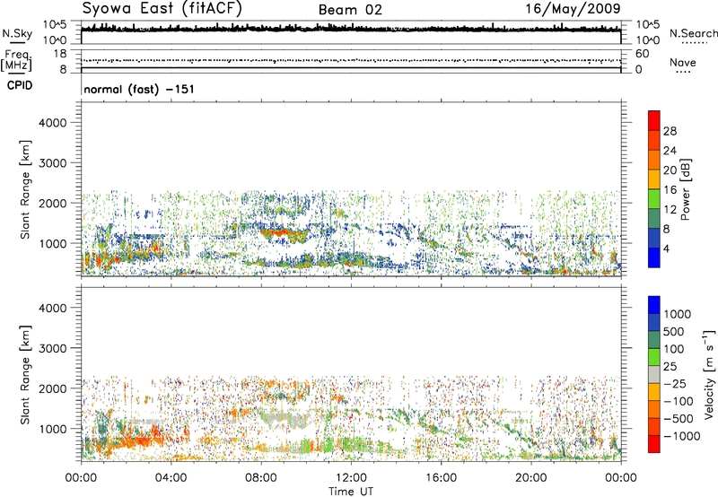The width and height of the screenshot is (718, 497).
Task: Click the Power scale value 4
Action: [666, 248]
